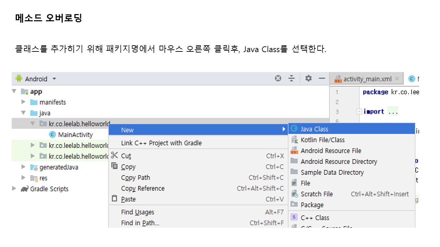Viewport: 440px width, 247px height.
Task: Click the collapse all icon in project panel
Action: click(x=291, y=79)
